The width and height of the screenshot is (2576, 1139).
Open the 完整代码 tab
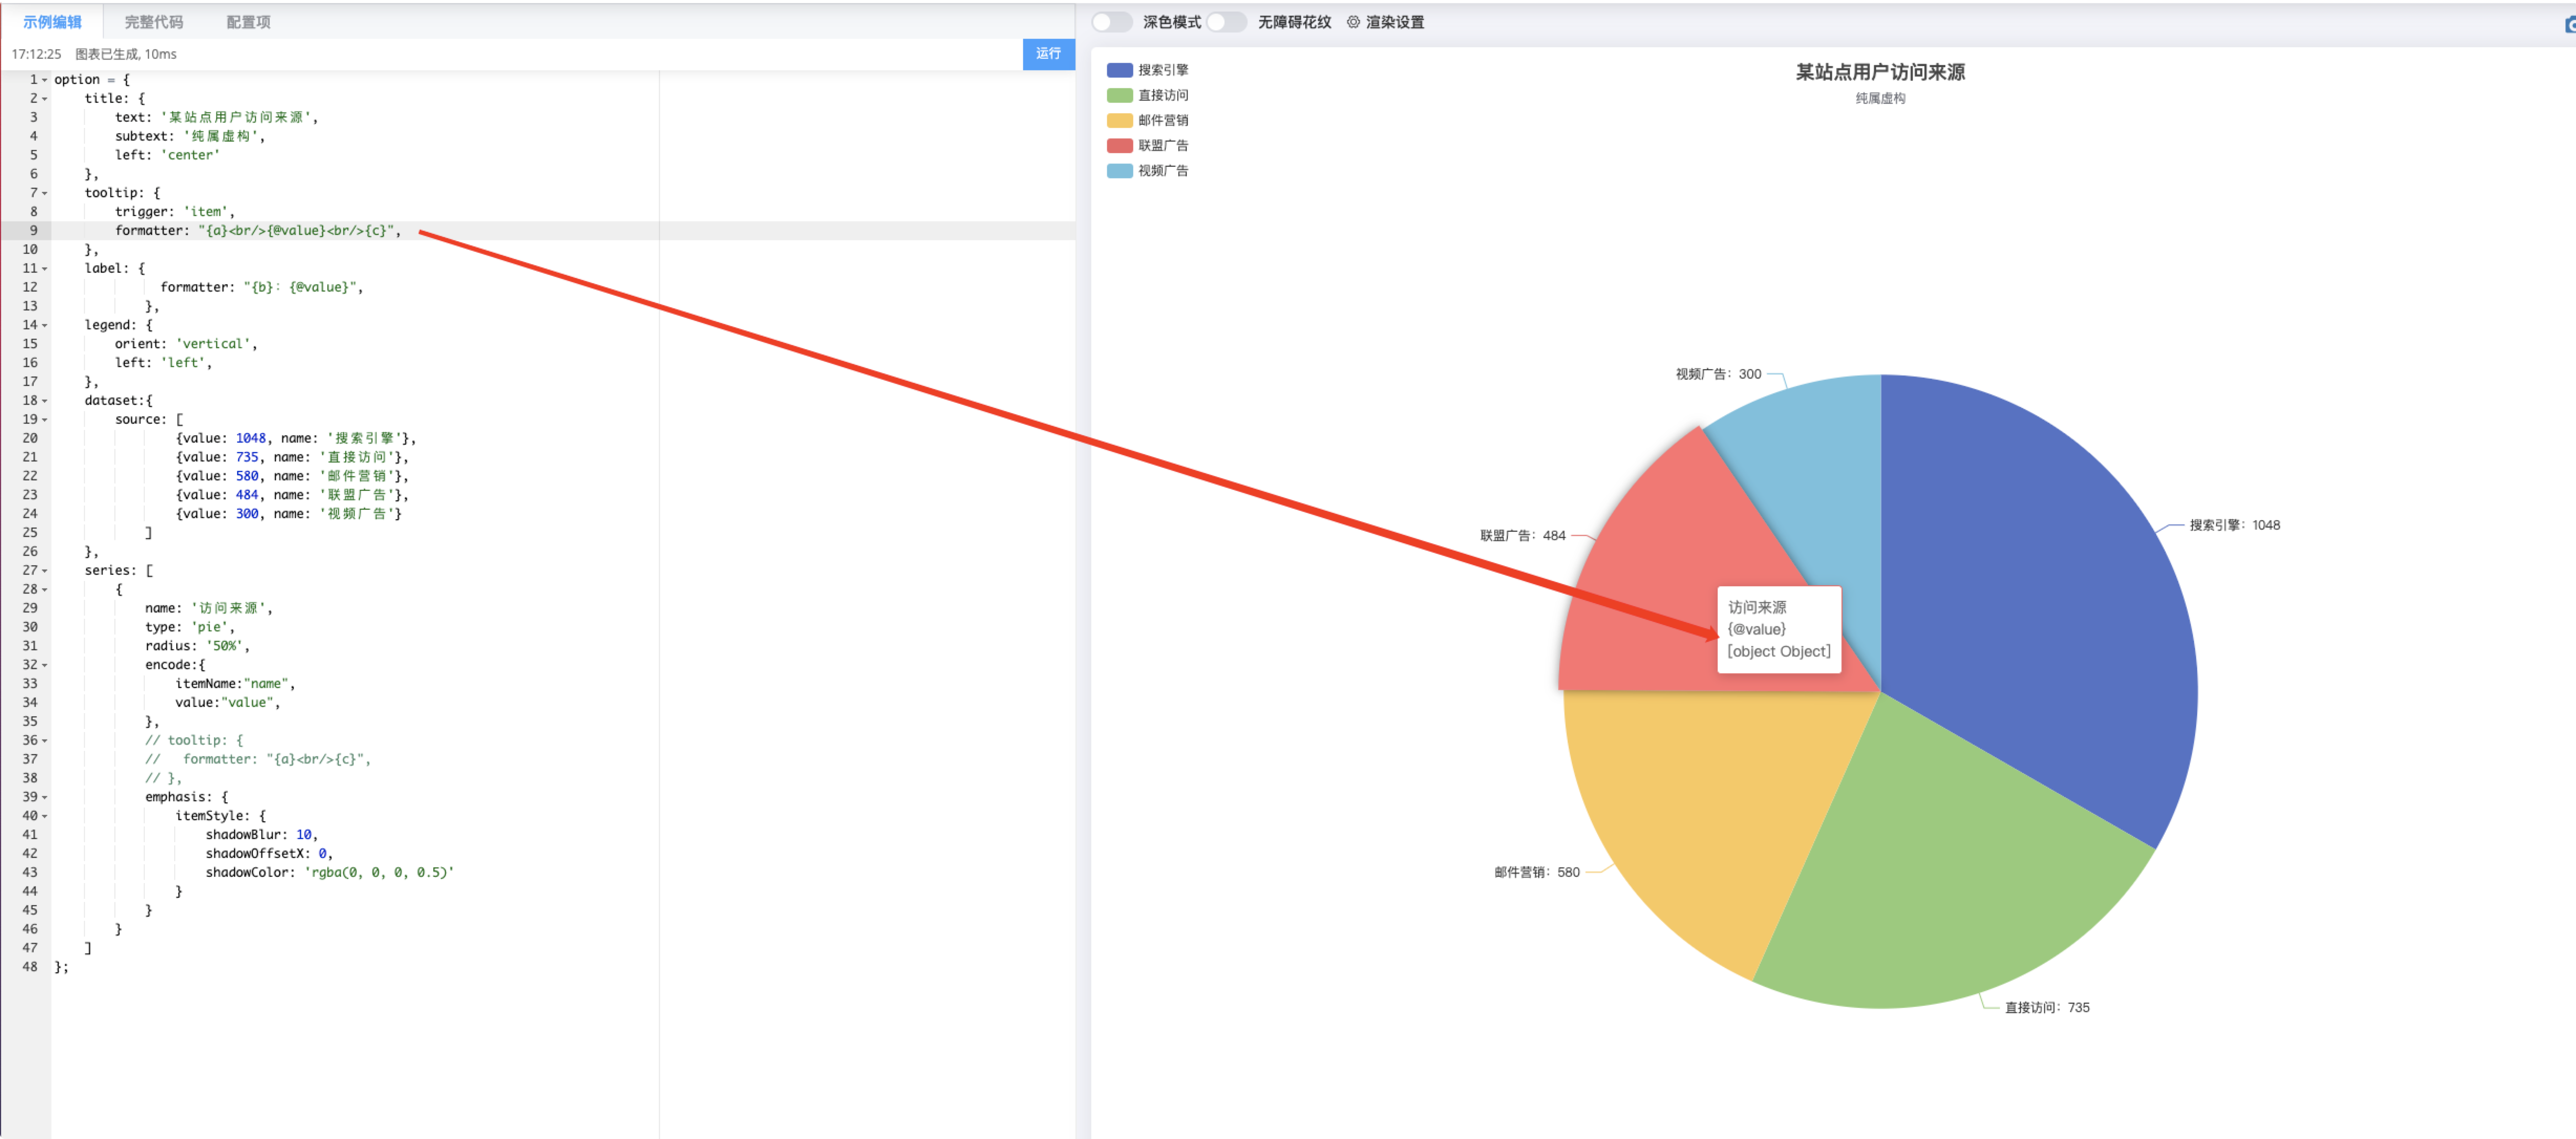(x=154, y=22)
